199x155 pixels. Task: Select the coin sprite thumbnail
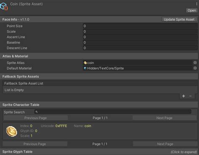(12, 131)
